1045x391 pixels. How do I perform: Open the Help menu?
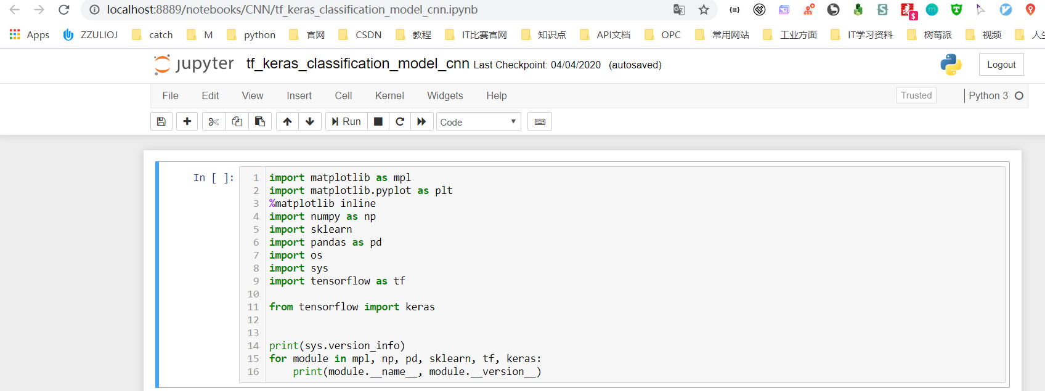(x=497, y=95)
